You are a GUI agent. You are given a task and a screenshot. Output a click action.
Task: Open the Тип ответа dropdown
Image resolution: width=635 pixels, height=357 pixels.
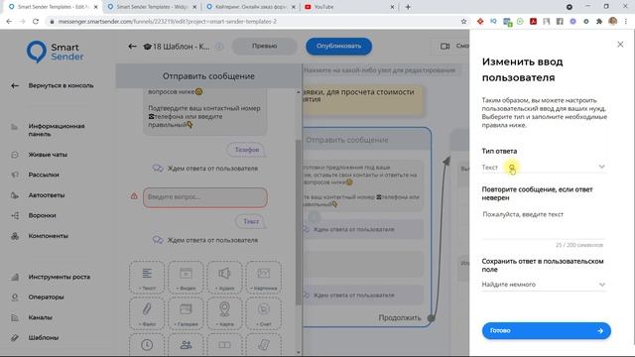pyautogui.click(x=543, y=167)
